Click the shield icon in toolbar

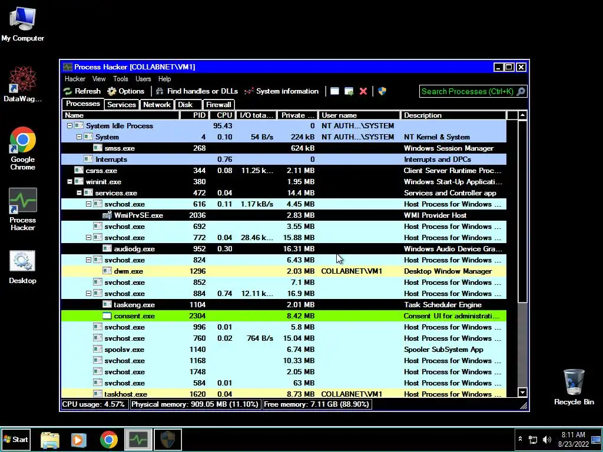coord(382,91)
